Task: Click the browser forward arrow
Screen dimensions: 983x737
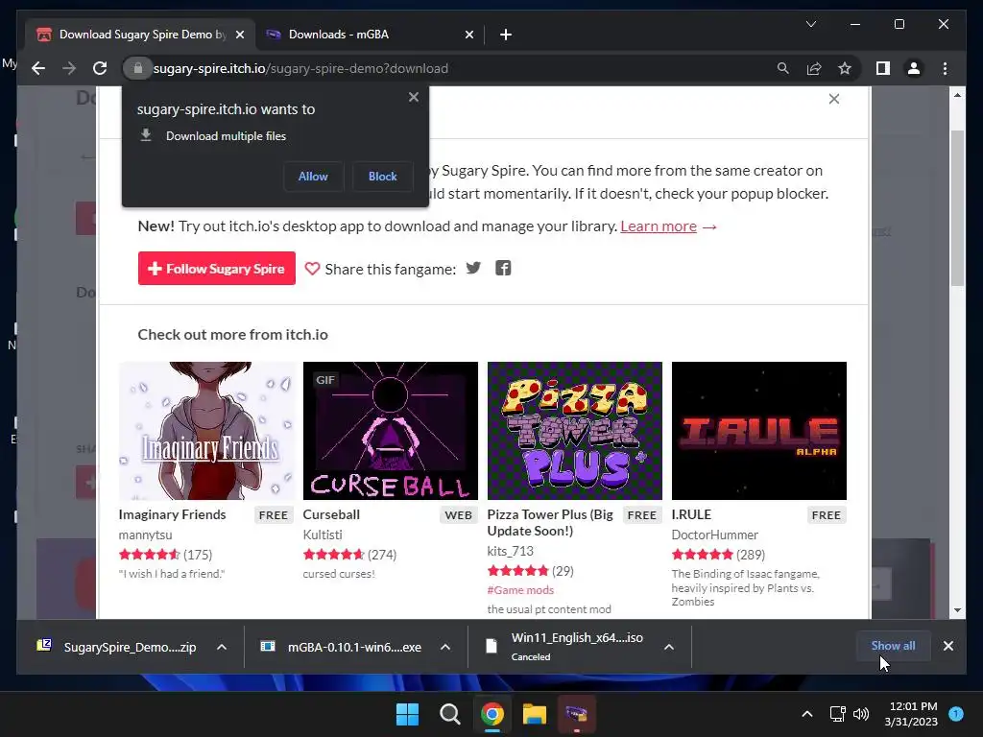Action: coord(69,68)
